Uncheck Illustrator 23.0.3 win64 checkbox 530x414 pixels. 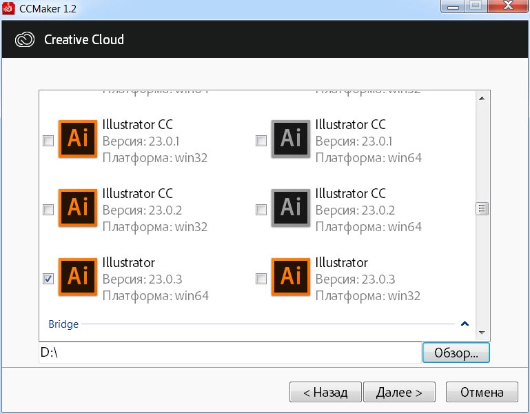48,279
